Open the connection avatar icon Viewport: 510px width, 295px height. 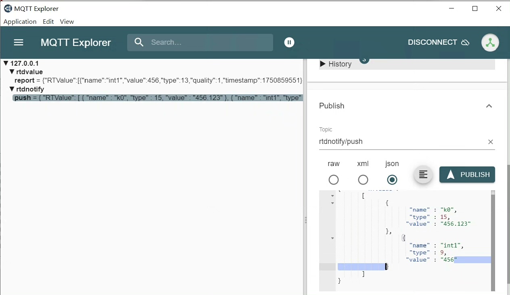pos(490,42)
